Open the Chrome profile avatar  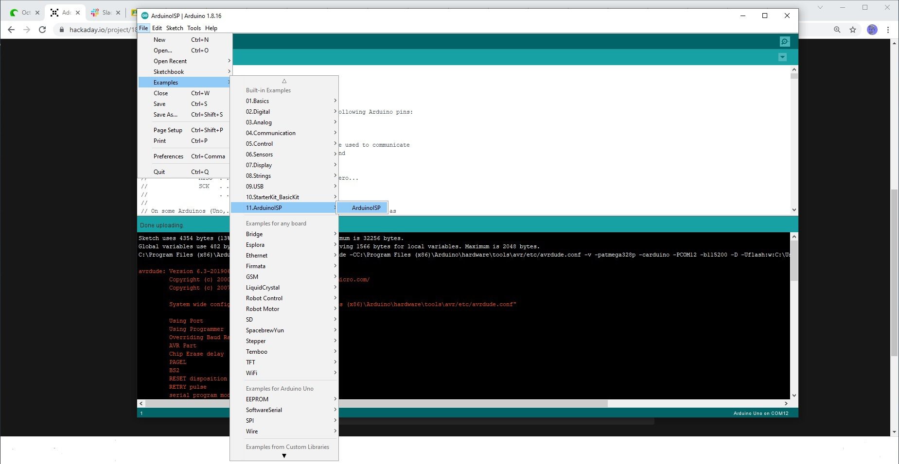872,30
